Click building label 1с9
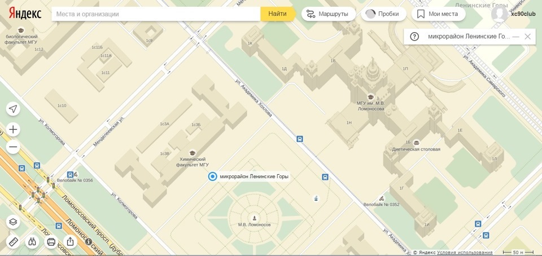 point(149,41)
